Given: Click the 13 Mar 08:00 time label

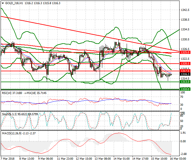Looking at the screenshot, I should point(103,159).
